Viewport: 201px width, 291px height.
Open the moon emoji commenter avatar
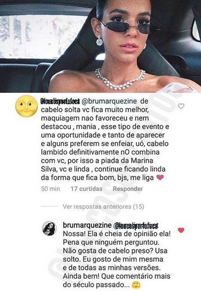[x=26, y=106]
